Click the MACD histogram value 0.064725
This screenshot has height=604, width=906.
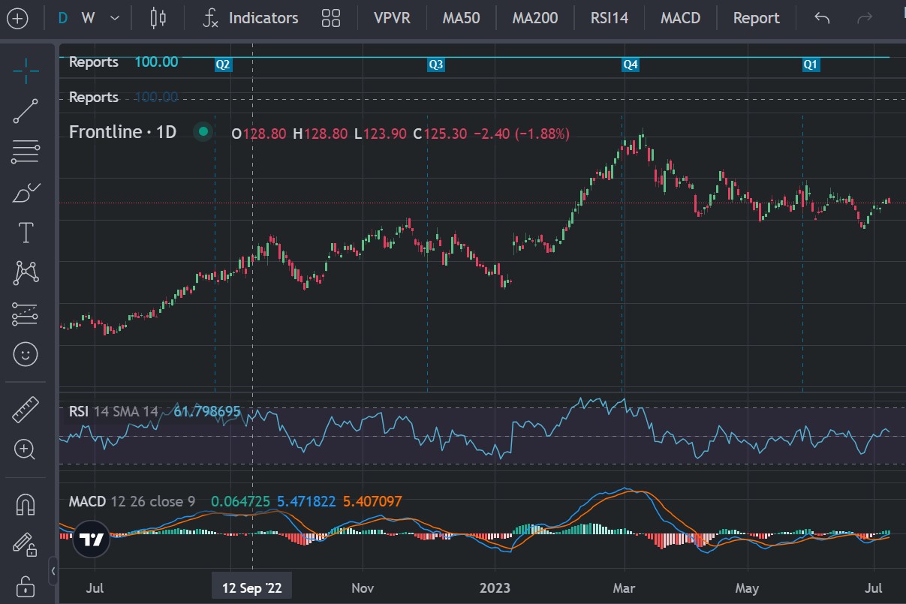(x=241, y=500)
